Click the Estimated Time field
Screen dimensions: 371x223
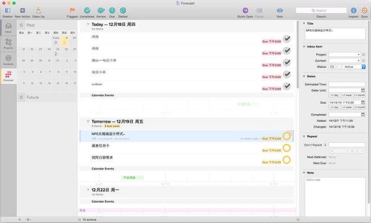tap(347, 84)
